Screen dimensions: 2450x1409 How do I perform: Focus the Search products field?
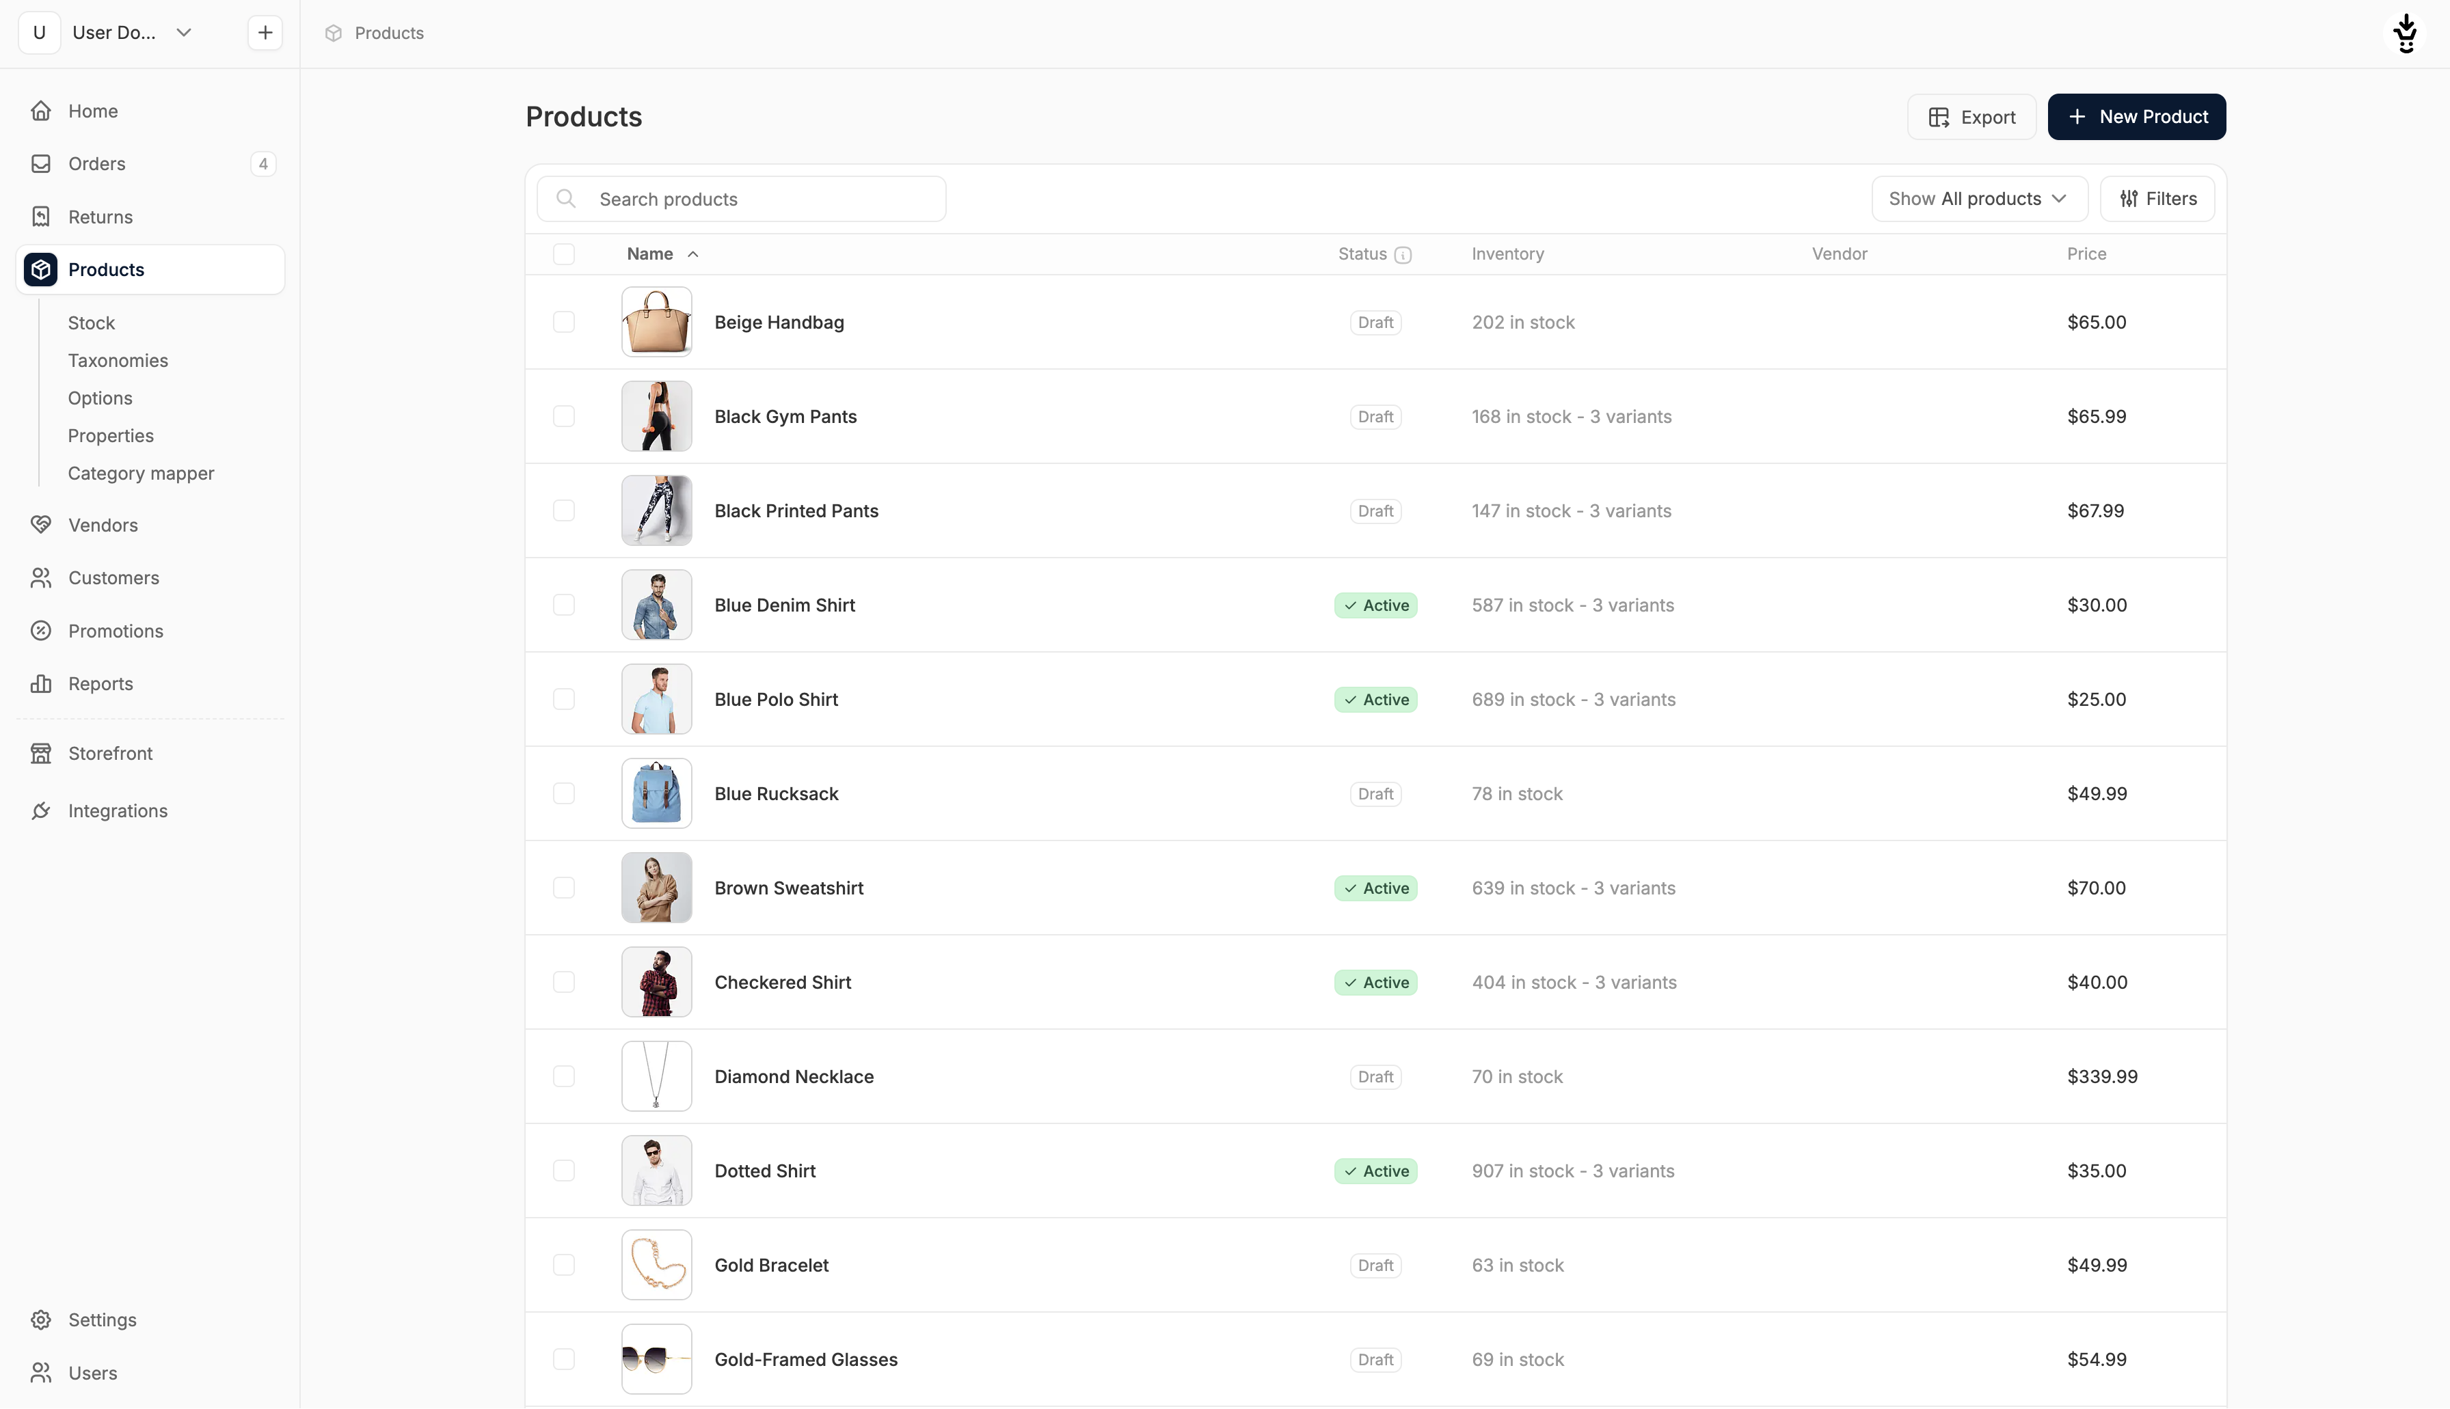coord(742,200)
